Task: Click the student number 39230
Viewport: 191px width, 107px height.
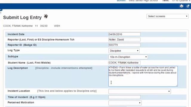Action: pyautogui.click(x=44, y=26)
